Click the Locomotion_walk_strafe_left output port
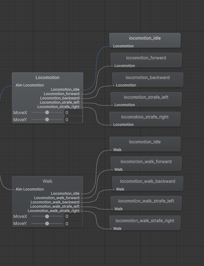This screenshot has height=266, width=204. point(82,207)
